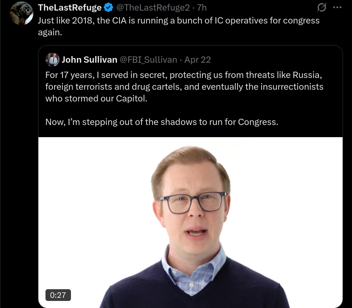Viewport: 352px width, 308px height.
Task: Click John Sullivan's small profile picture
Action: [53, 60]
